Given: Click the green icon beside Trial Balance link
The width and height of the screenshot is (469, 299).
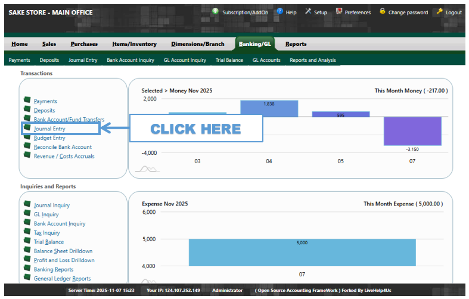Looking at the screenshot, I should point(27,241).
